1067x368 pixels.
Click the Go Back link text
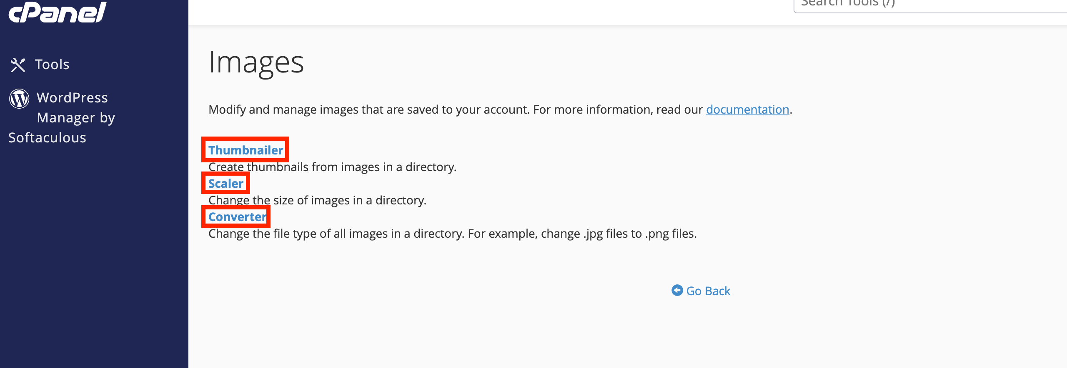coord(708,291)
